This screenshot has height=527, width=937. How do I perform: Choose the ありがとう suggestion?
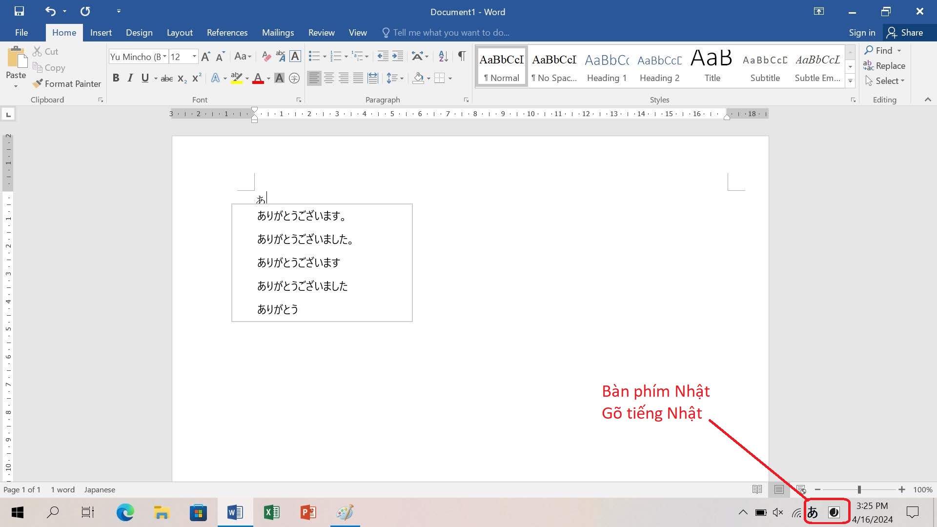(x=278, y=309)
